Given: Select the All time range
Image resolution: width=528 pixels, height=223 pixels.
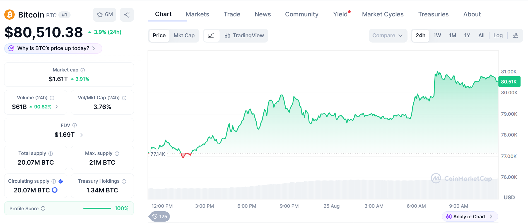Looking at the screenshot, I should point(481,36).
